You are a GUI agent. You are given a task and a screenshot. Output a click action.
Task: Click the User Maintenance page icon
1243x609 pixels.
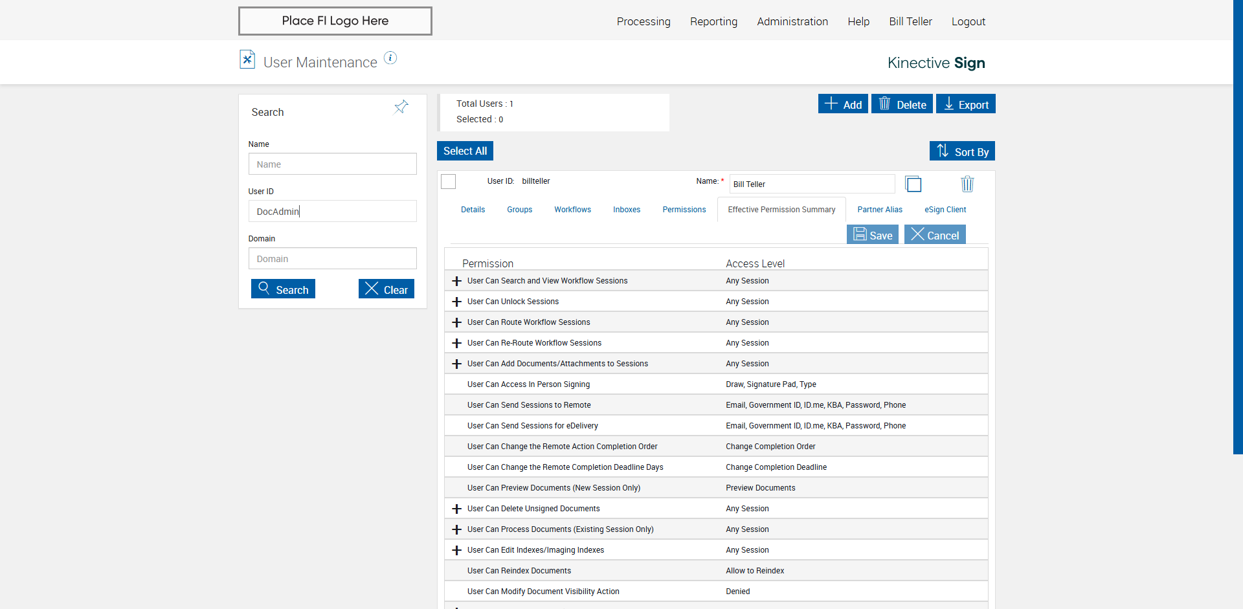pyautogui.click(x=247, y=60)
